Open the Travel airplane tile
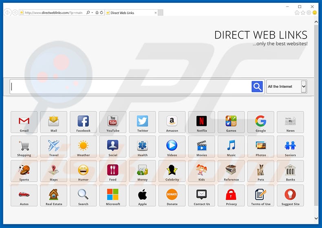The image size is (322, 228). (53, 146)
